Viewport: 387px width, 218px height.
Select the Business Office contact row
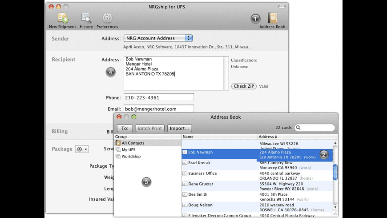257,176
